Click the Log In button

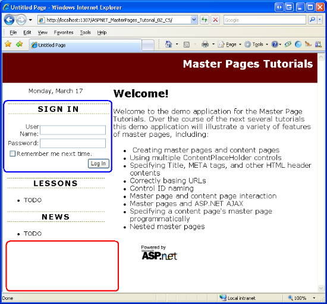(x=99, y=164)
